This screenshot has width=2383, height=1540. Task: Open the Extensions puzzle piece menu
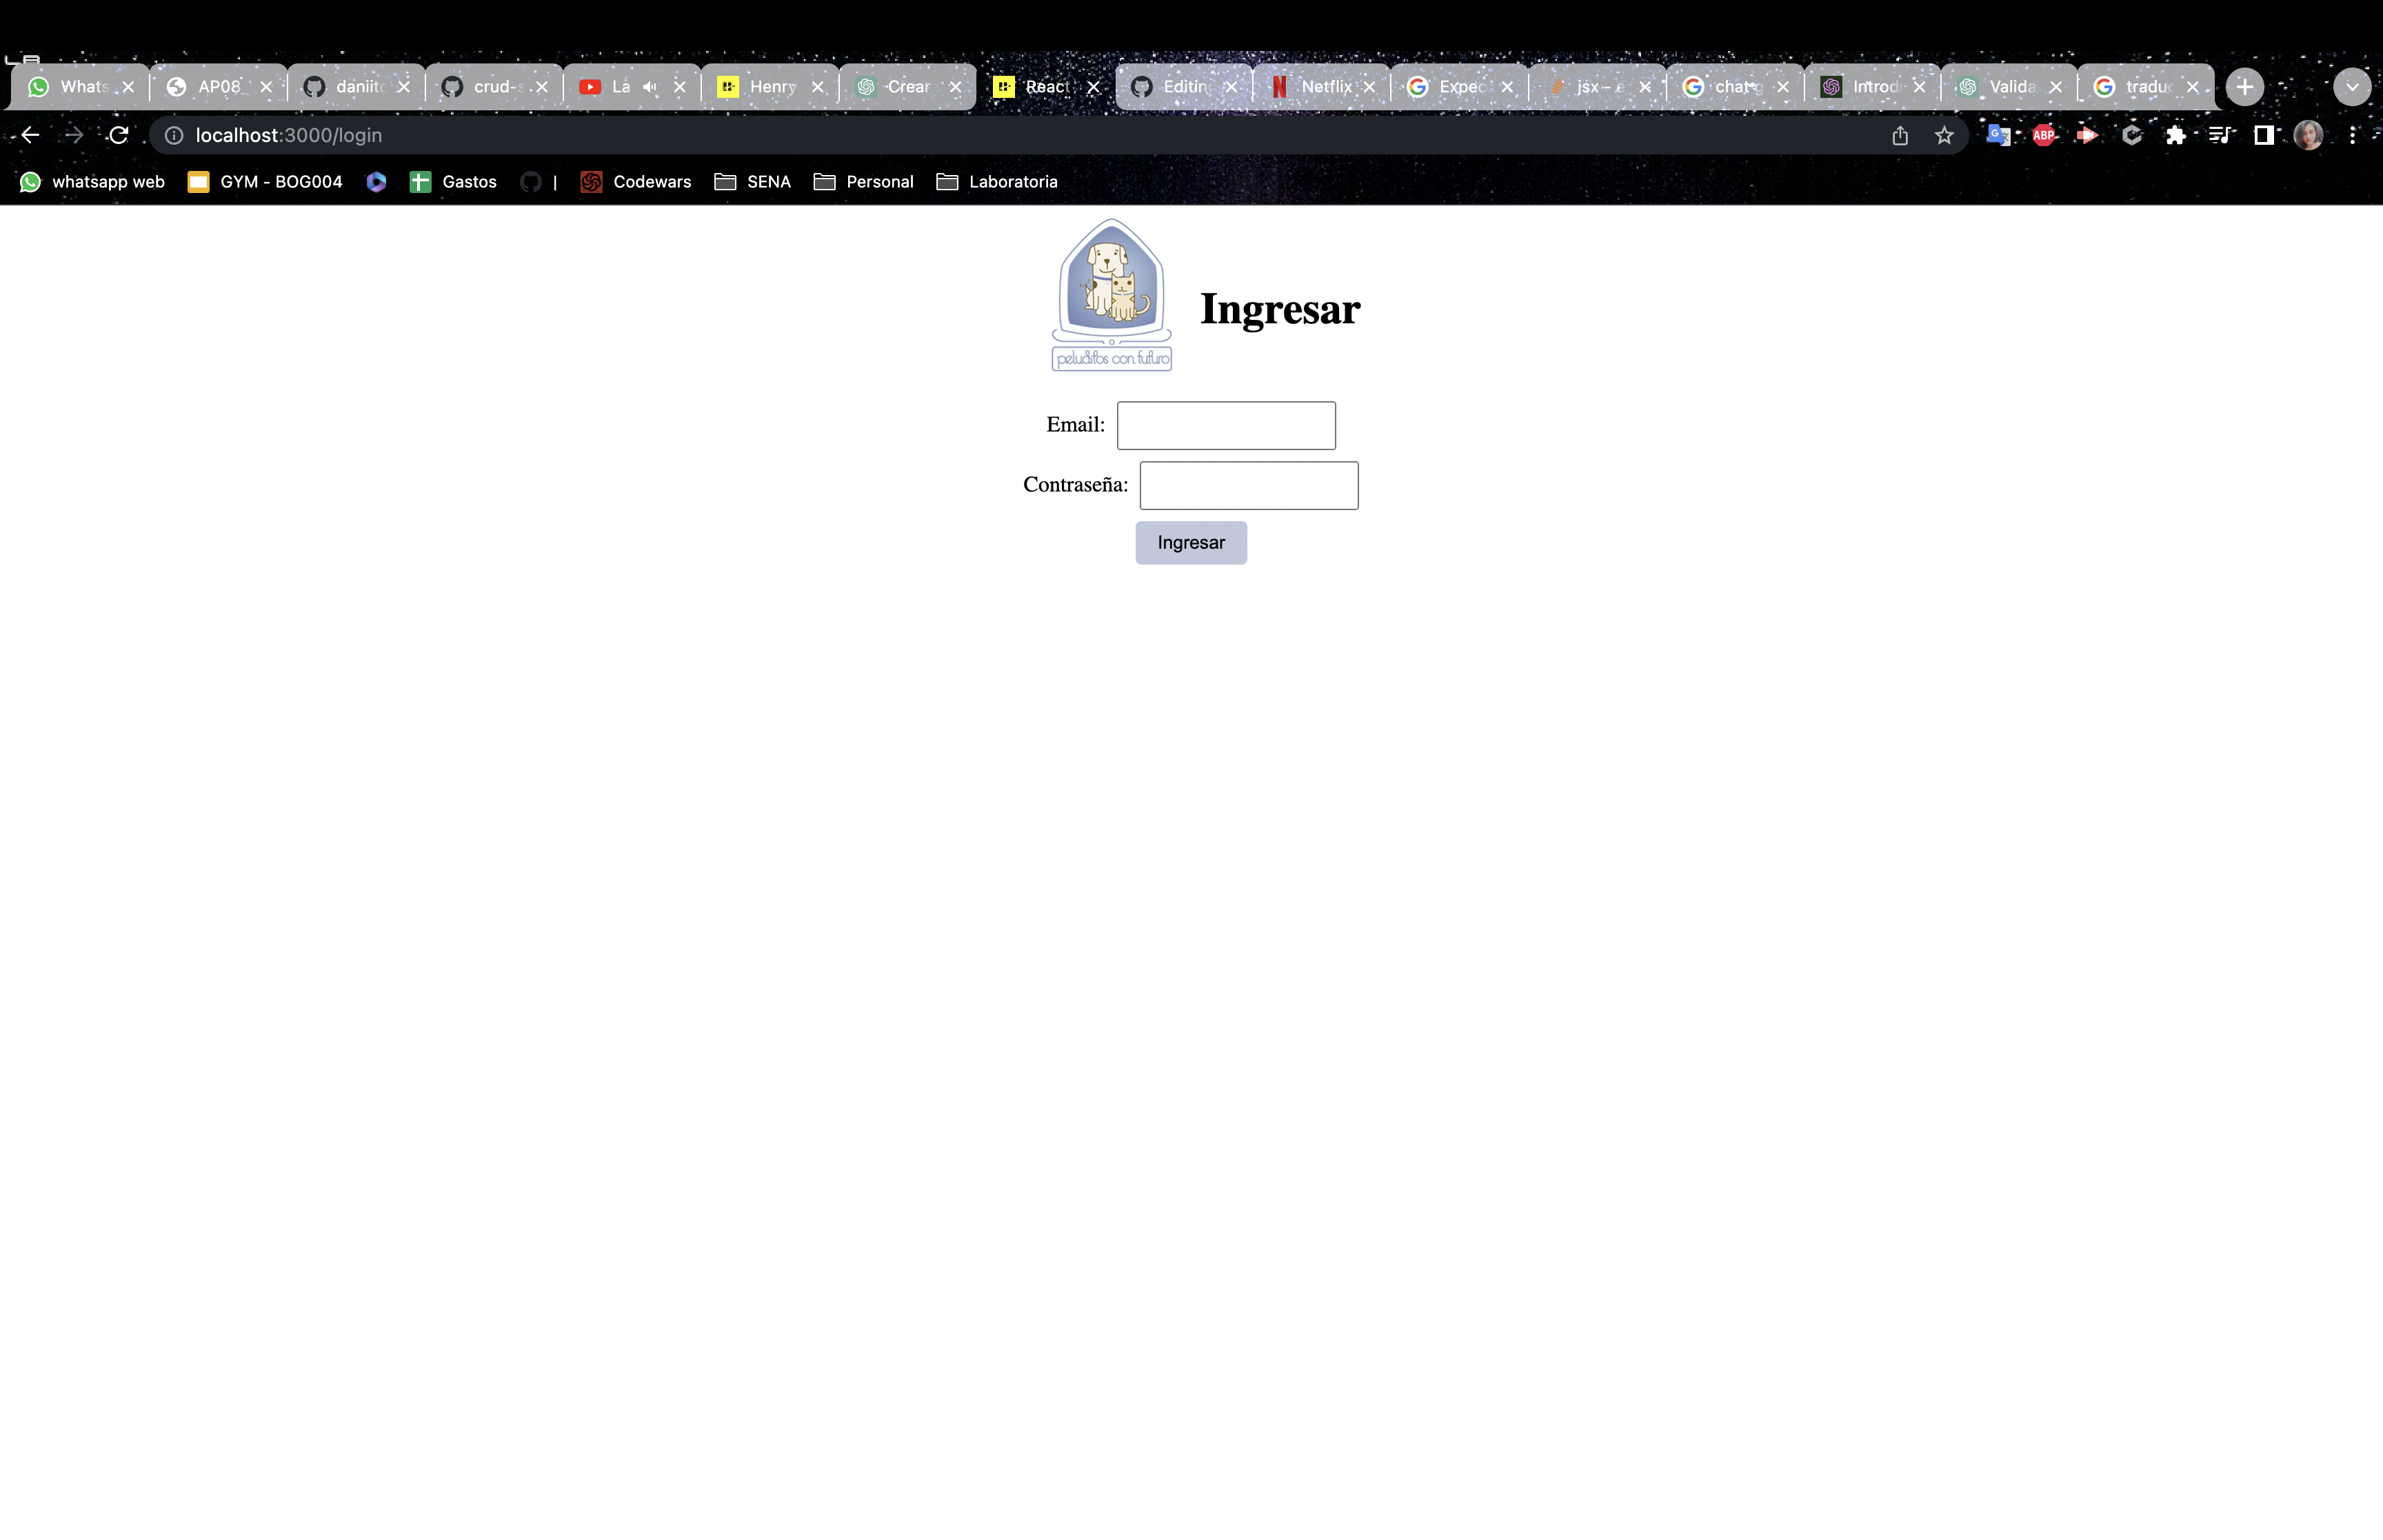2175,135
